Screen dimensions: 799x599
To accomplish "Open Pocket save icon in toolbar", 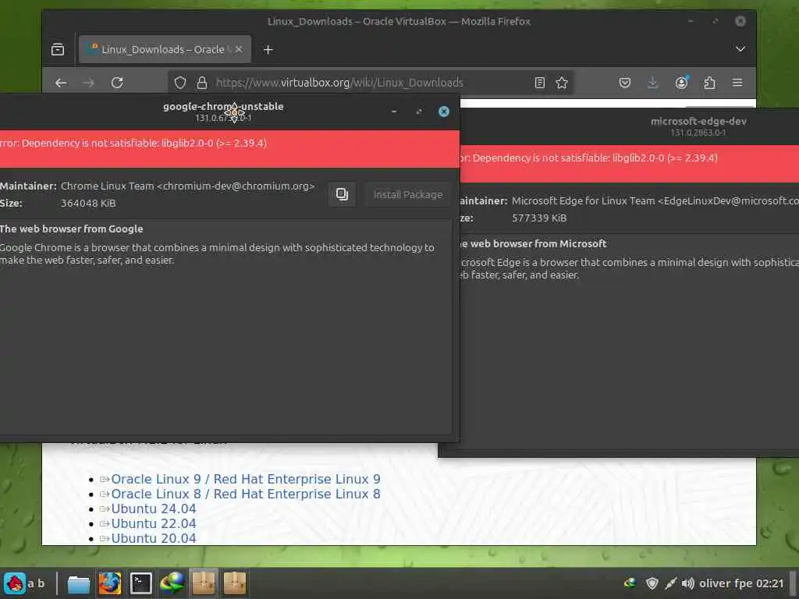I will 625,83.
